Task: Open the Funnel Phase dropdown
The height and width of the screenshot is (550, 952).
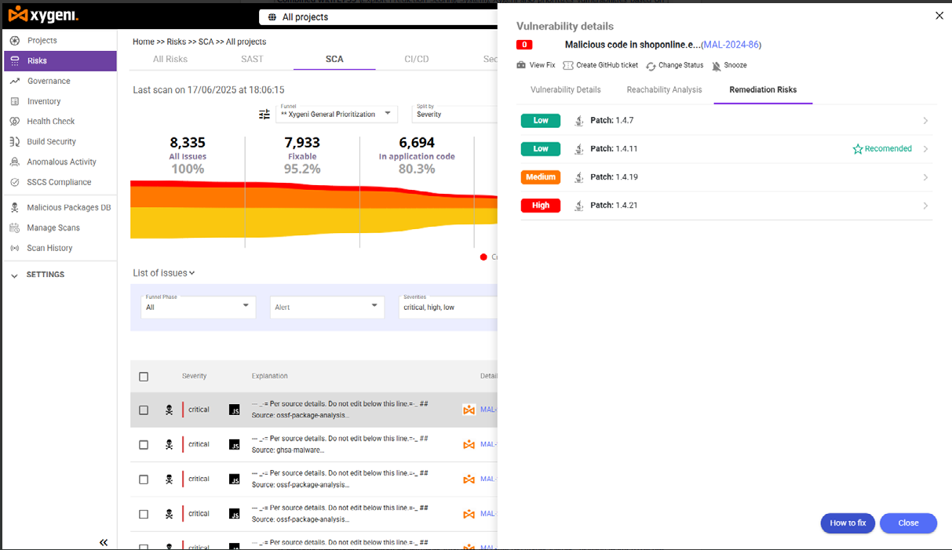Action: 197,307
